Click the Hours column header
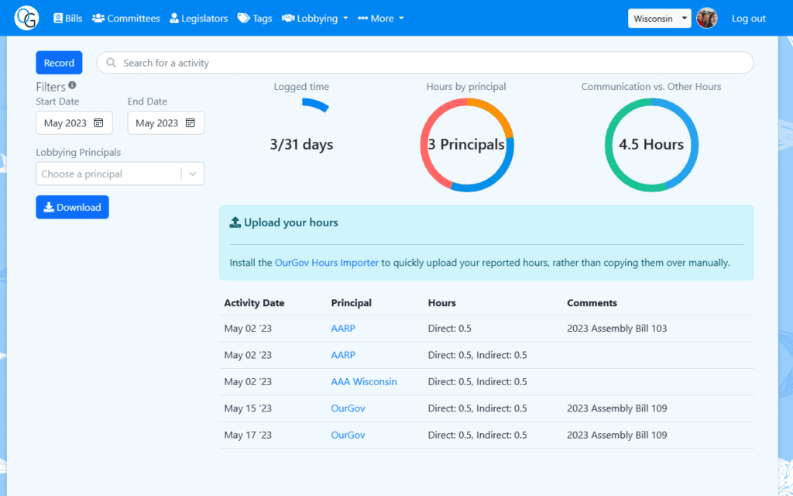The height and width of the screenshot is (496, 793). click(x=441, y=303)
